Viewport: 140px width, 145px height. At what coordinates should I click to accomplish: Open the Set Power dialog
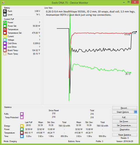125,121
